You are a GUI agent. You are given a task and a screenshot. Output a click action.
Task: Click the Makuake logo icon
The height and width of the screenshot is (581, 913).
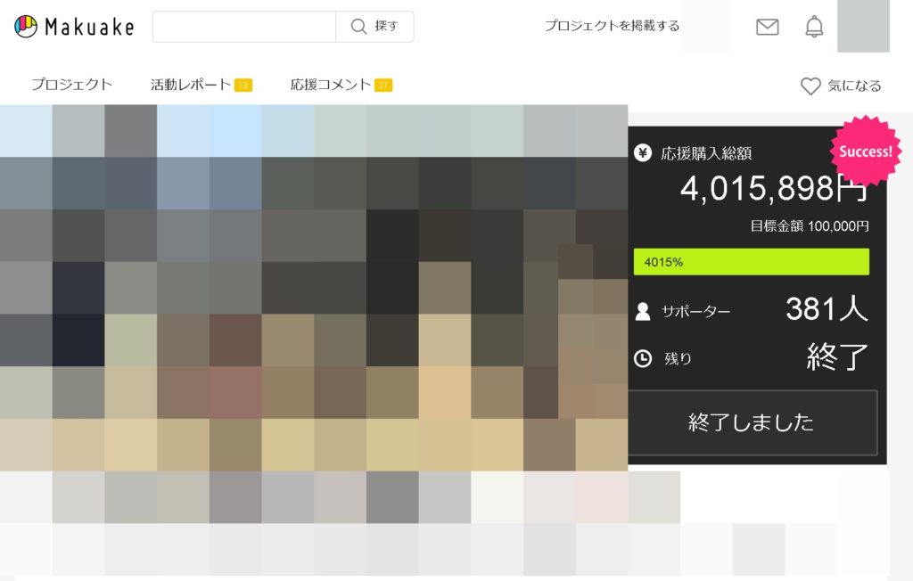click(26, 27)
